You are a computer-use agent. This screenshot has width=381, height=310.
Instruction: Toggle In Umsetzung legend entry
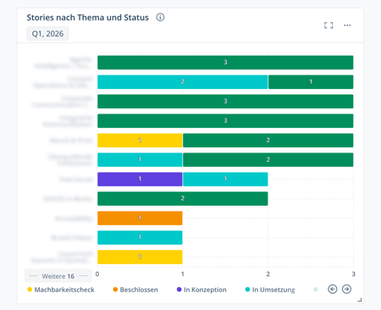pyautogui.click(x=270, y=290)
